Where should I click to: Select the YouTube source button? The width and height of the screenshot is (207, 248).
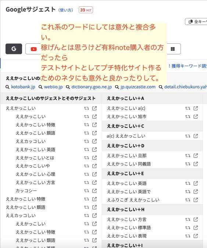coord(33,49)
